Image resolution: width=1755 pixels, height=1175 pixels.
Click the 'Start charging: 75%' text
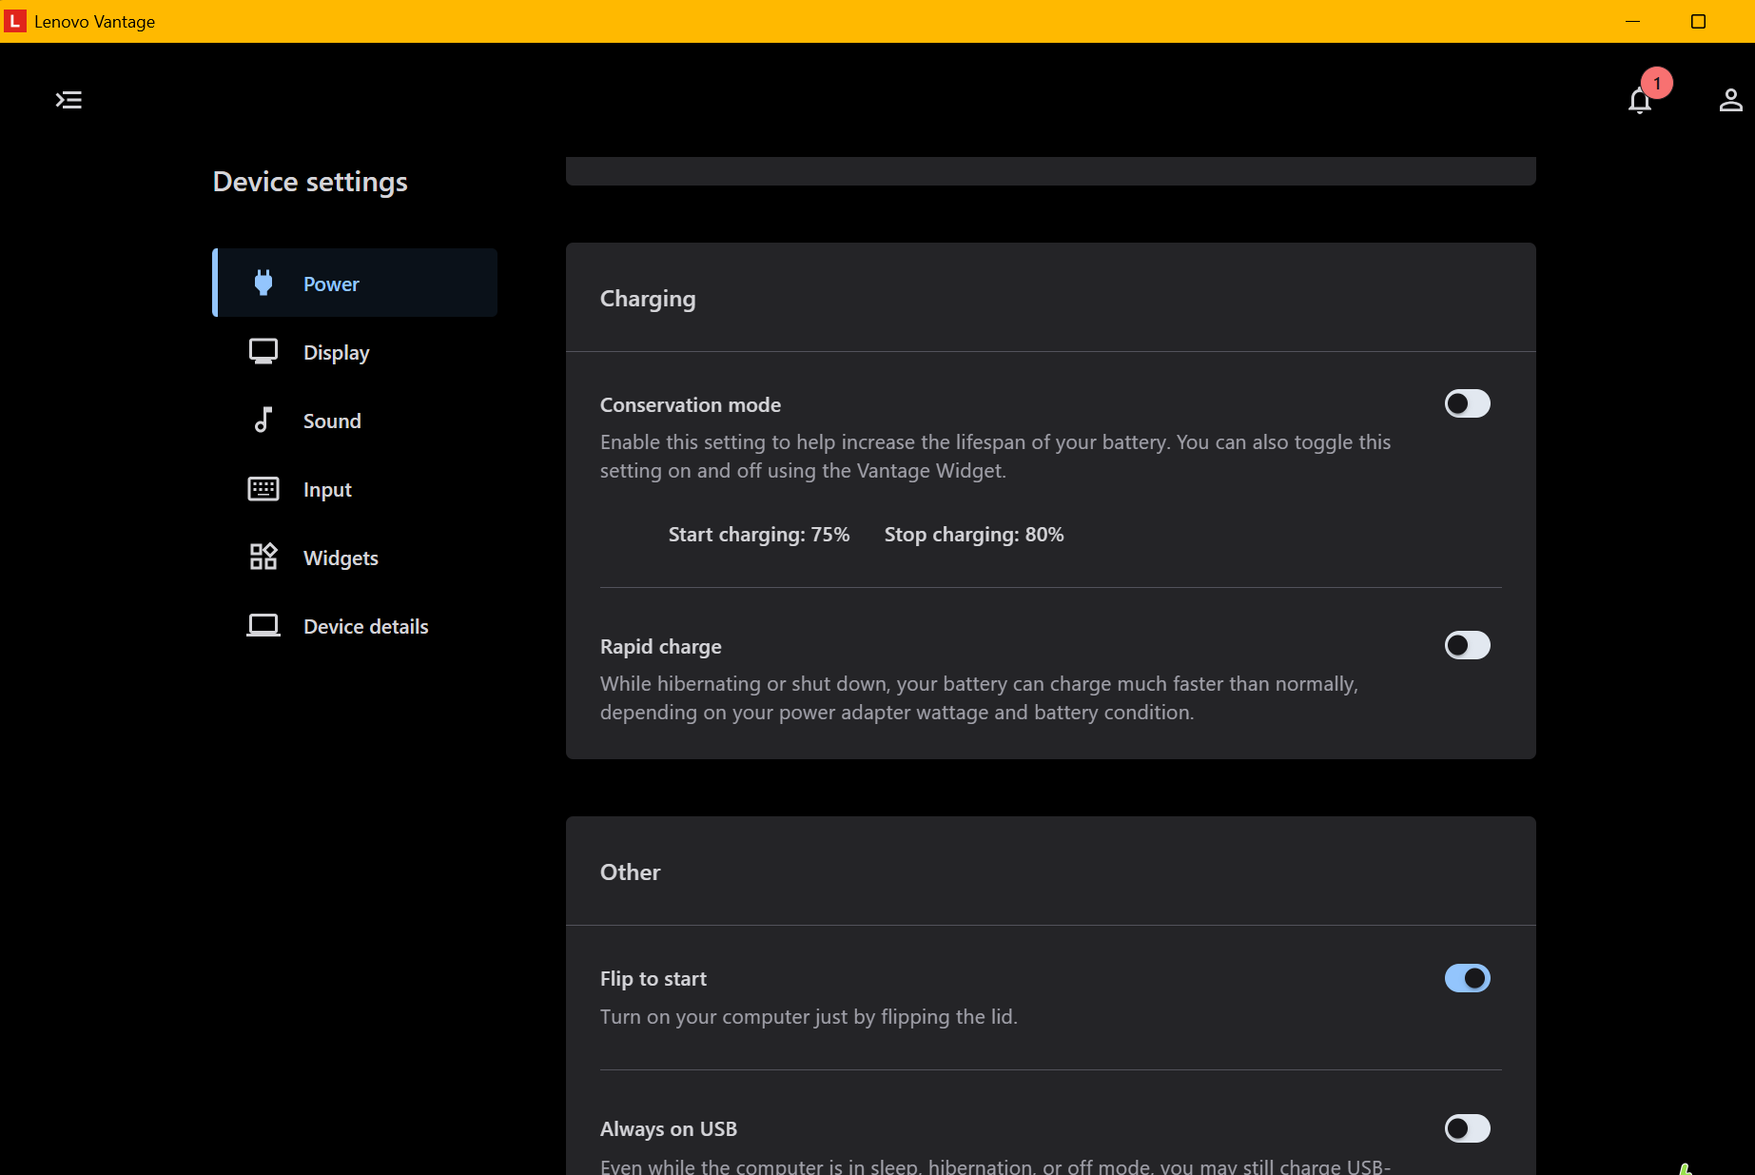click(759, 535)
